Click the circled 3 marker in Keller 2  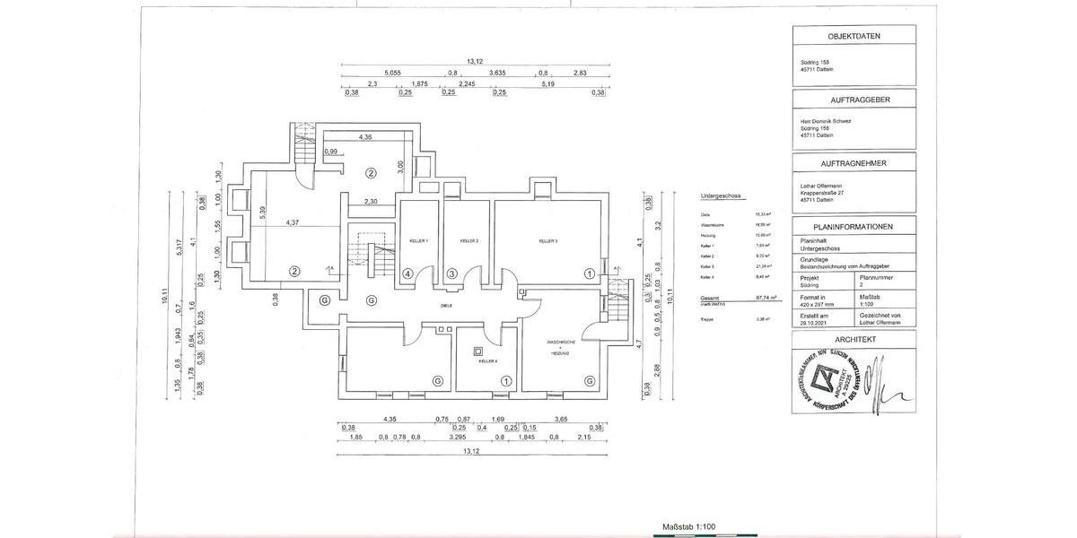point(452,273)
